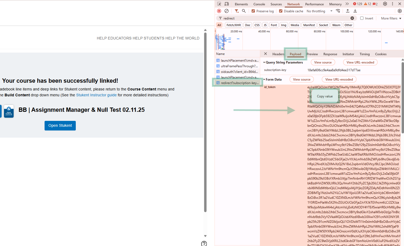This screenshot has height=246, width=404.
Task: Select the first launchPlacement request row
Action: [x=237, y=61]
